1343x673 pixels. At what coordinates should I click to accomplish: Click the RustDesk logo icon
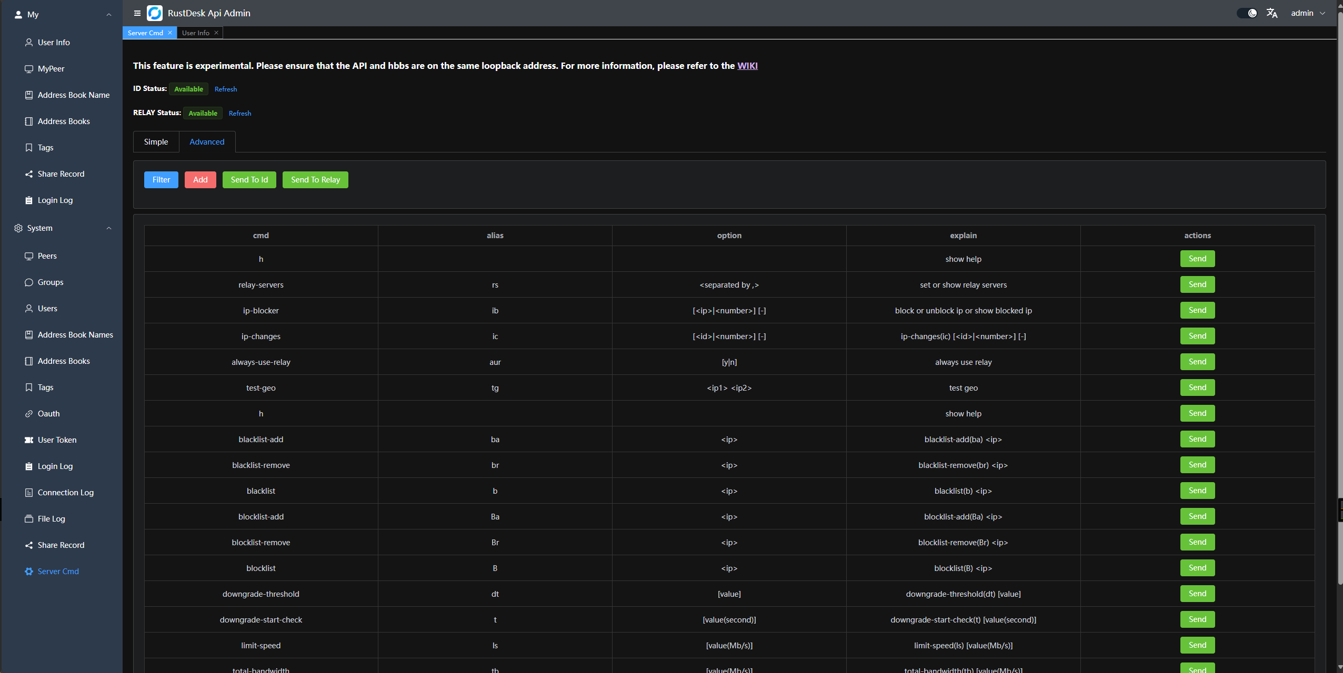(x=155, y=13)
